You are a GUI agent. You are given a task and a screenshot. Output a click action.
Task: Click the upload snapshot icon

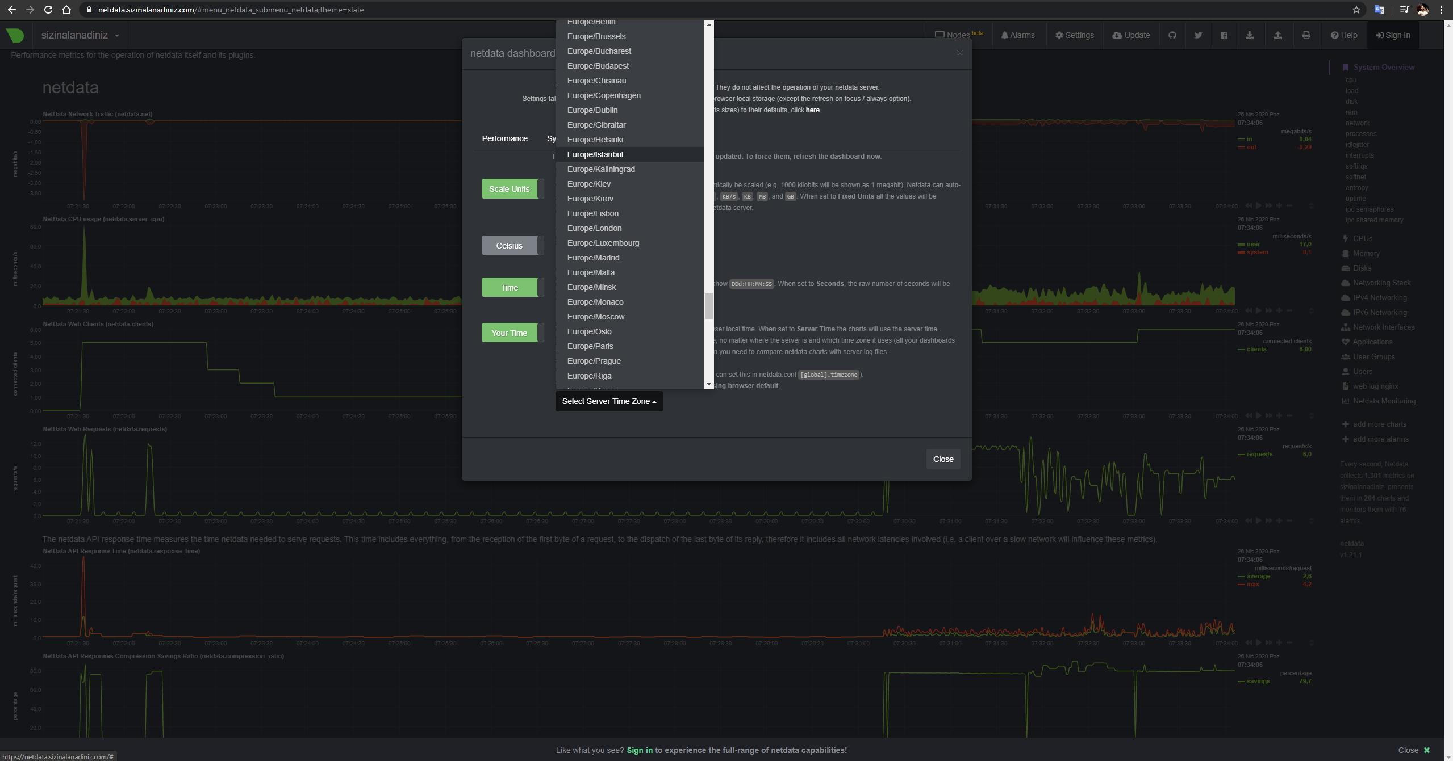click(x=1277, y=35)
